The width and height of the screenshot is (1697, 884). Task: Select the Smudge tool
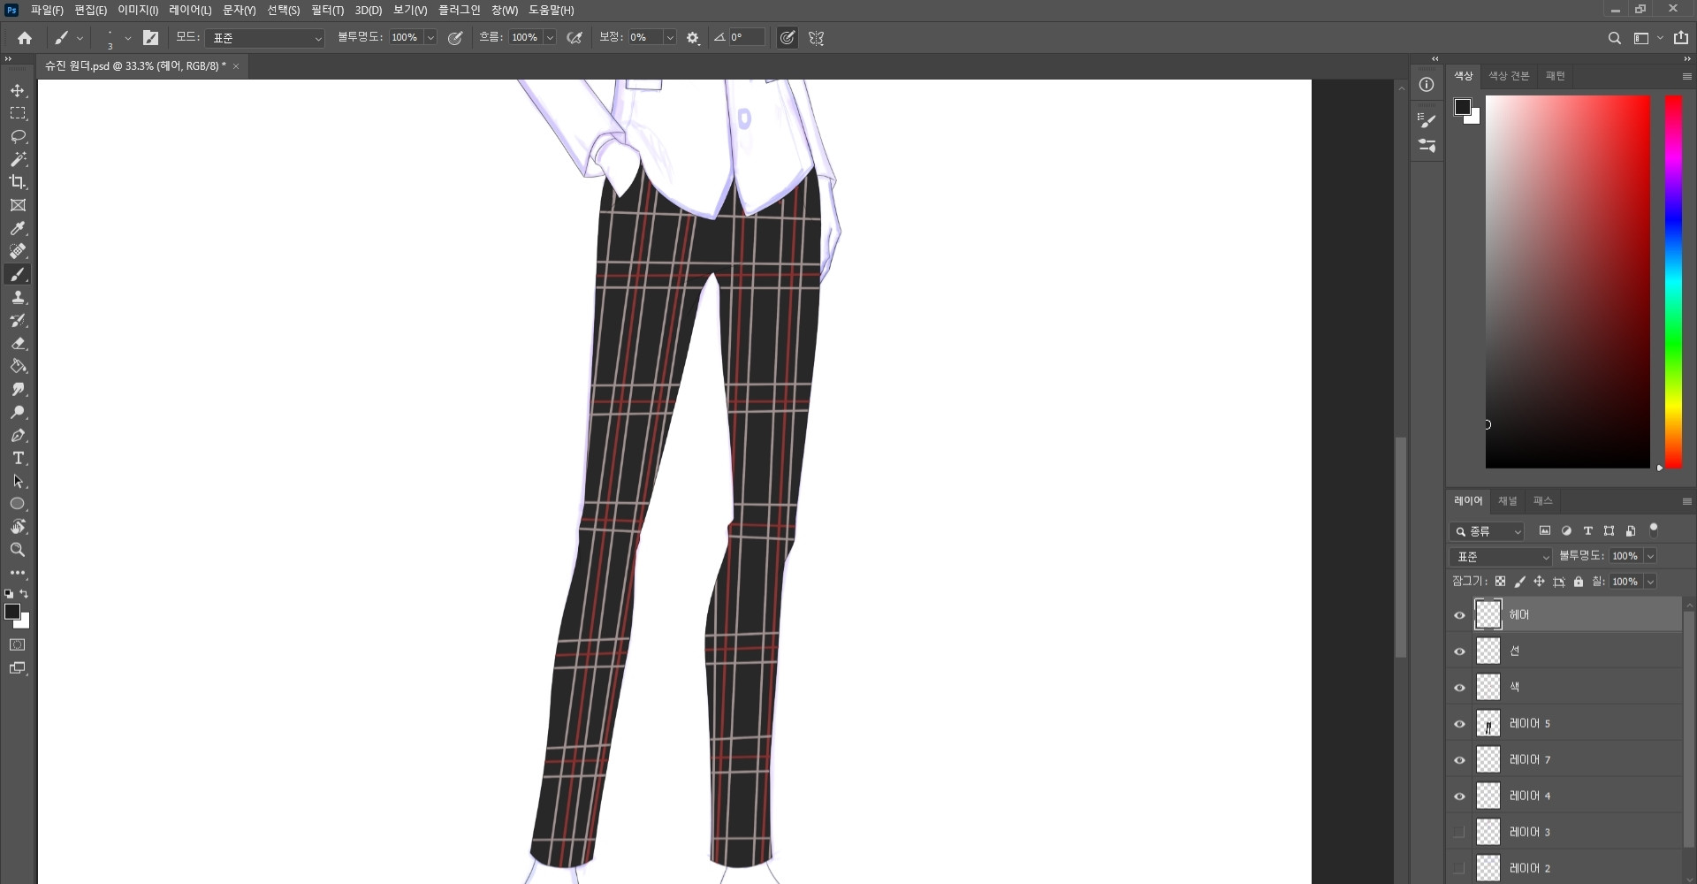pyautogui.click(x=18, y=389)
